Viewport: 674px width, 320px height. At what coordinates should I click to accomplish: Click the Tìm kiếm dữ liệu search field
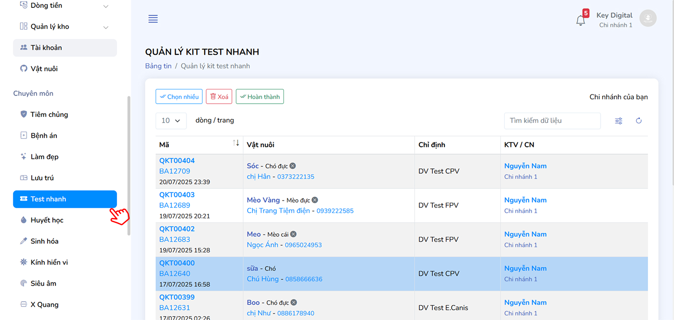pos(552,120)
